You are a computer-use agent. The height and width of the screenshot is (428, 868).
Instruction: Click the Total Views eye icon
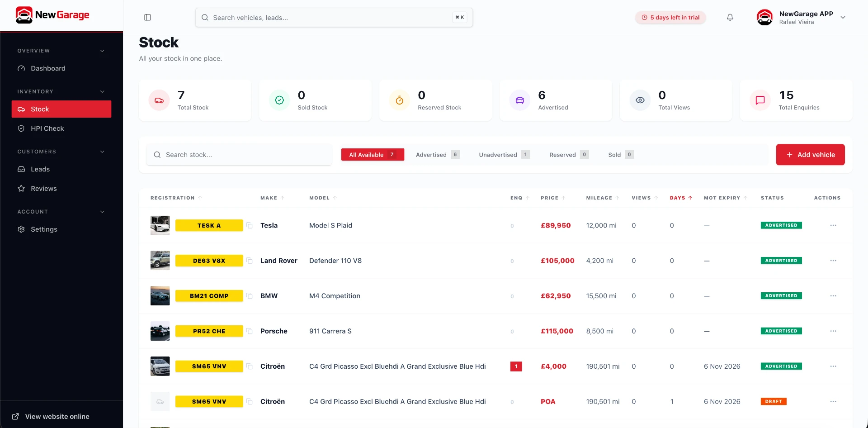[640, 100]
